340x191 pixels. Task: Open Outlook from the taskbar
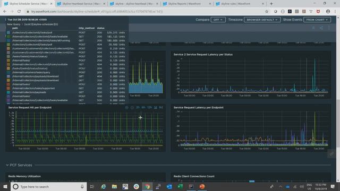coord(169,186)
